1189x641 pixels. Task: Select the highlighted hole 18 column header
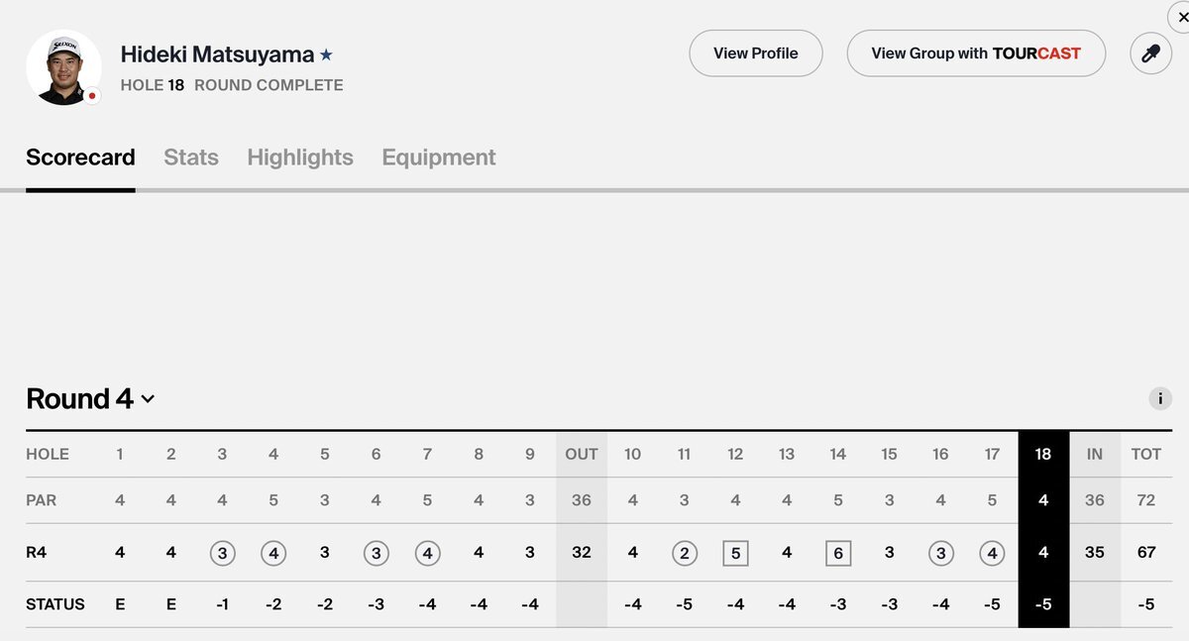tap(1043, 455)
